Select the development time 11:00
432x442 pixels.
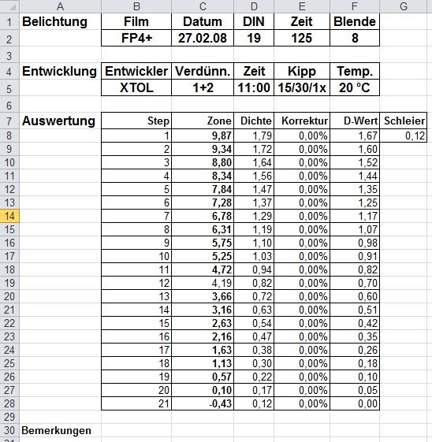254,87
